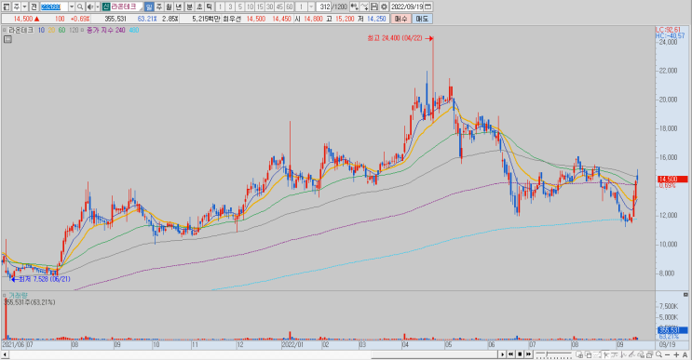Zoom out chart with minus icon
Image resolution: width=692 pixels, height=360 pixels.
[x=667, y=354]
